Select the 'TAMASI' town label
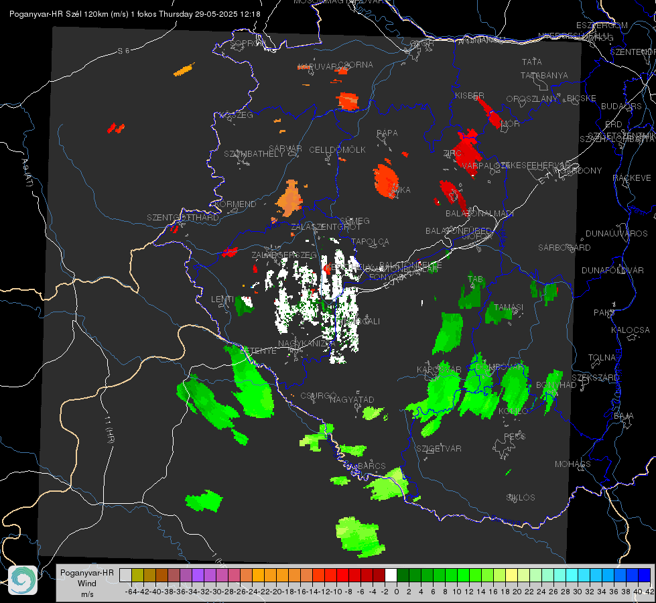This screenshot has width=656, height=603. tap(509, 307)
